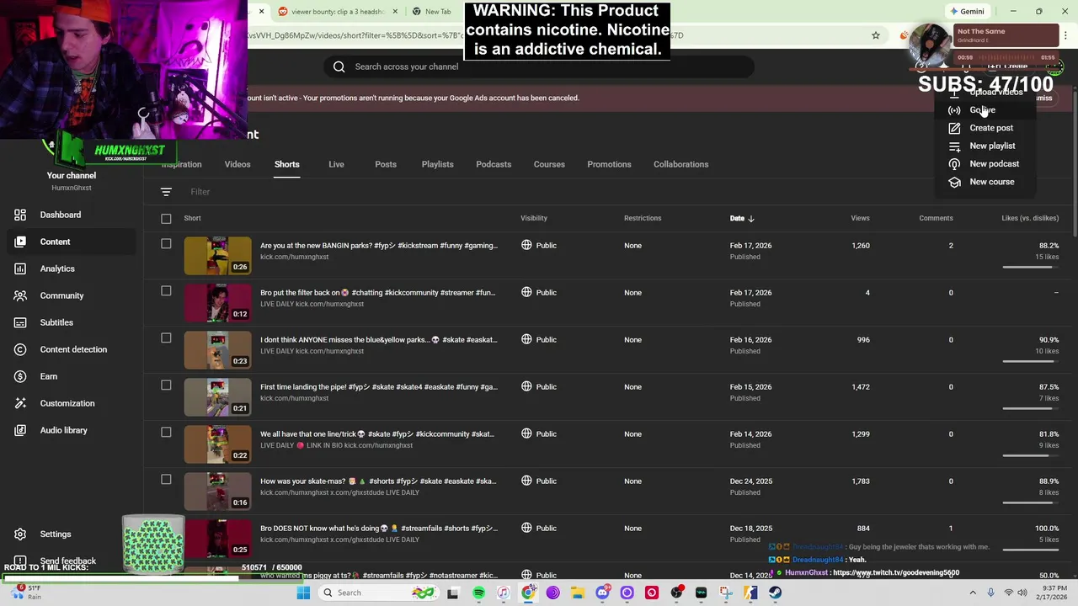
Task: Click the Content sidebar icon
Action: 20,242
